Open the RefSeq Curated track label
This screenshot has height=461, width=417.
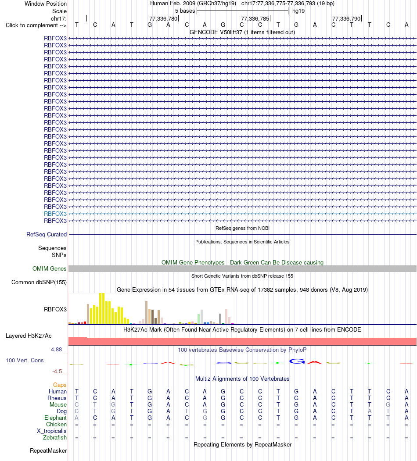pos(47,234)
